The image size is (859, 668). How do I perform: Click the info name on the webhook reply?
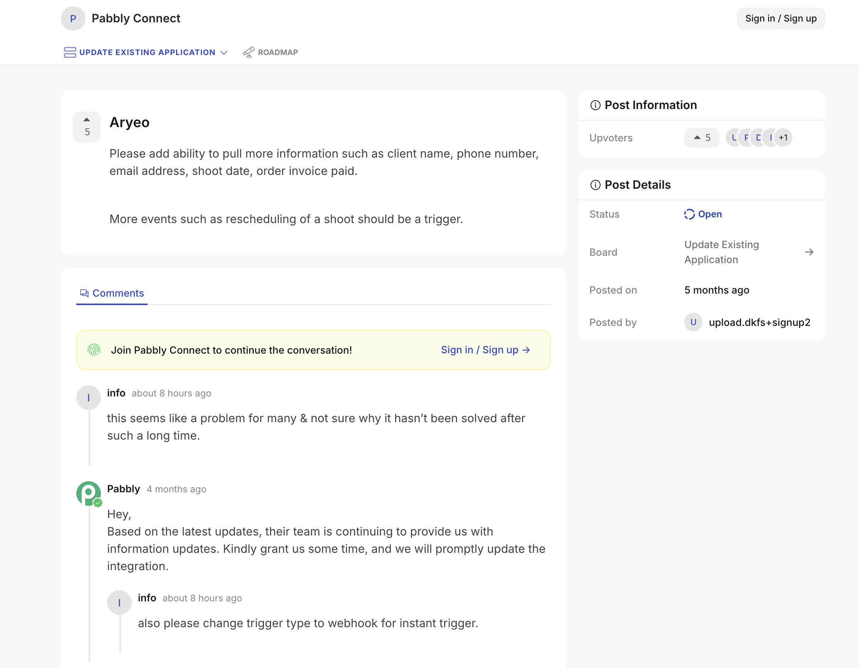[147, 598]
